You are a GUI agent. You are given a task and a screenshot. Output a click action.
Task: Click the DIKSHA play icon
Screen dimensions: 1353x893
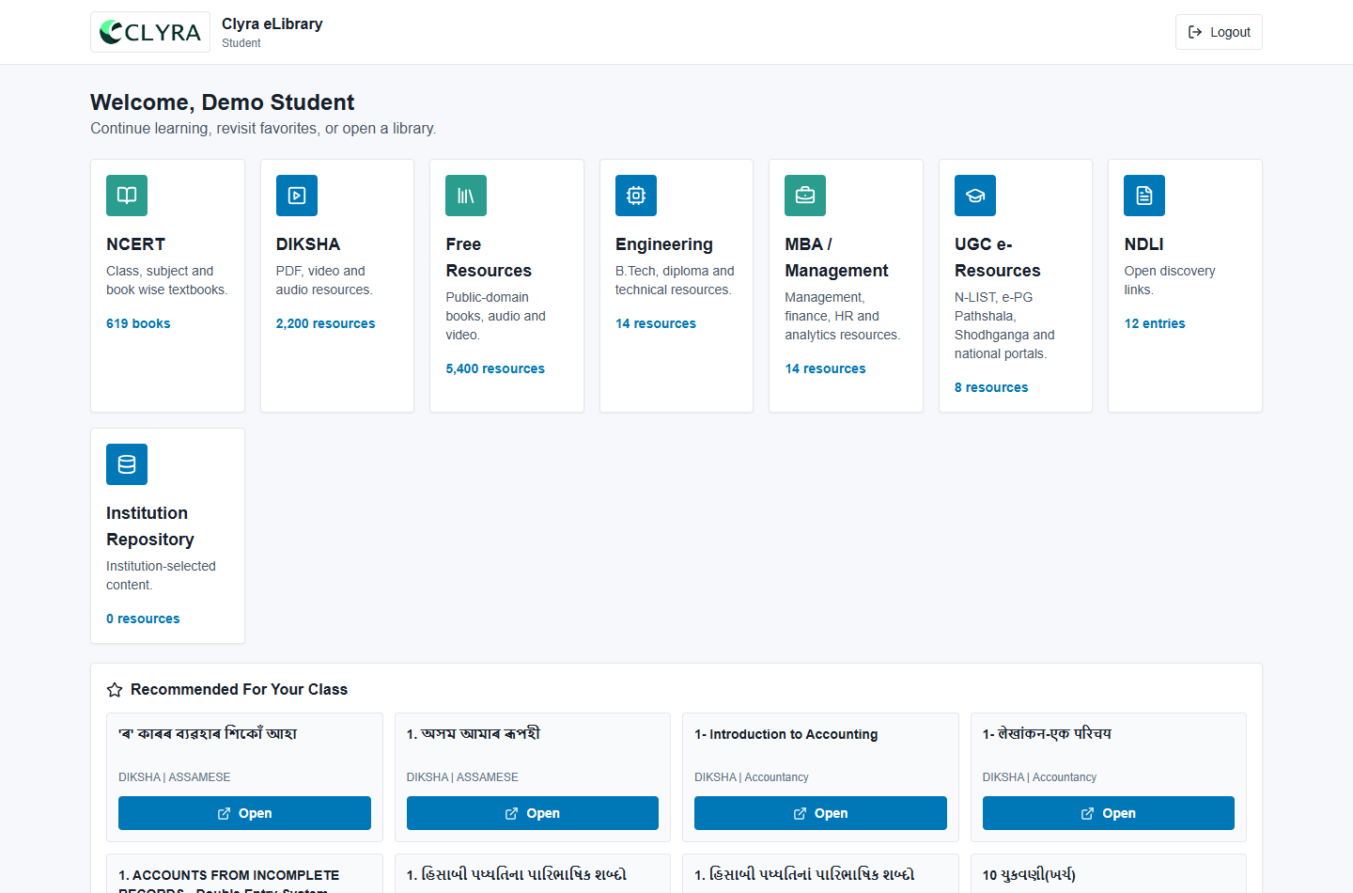(x=297, y=196)
